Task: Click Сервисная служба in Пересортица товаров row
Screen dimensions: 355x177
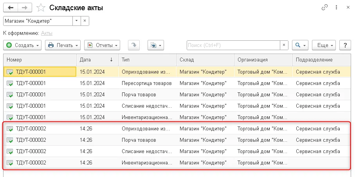Action: [318, 83]
